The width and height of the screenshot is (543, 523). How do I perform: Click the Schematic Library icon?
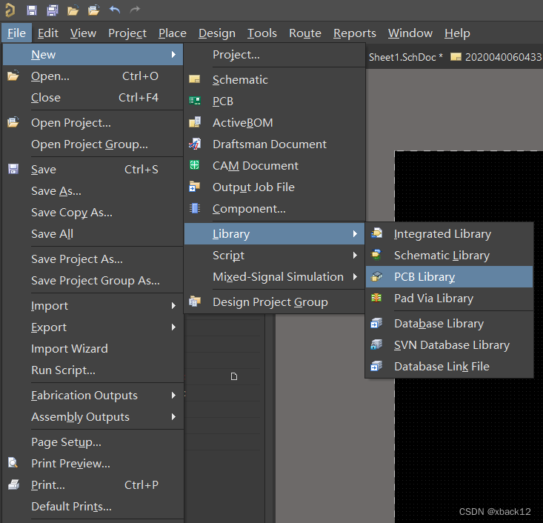tap(376, 255)
